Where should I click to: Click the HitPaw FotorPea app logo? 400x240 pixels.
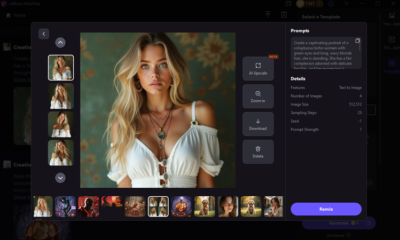point(4,4)
